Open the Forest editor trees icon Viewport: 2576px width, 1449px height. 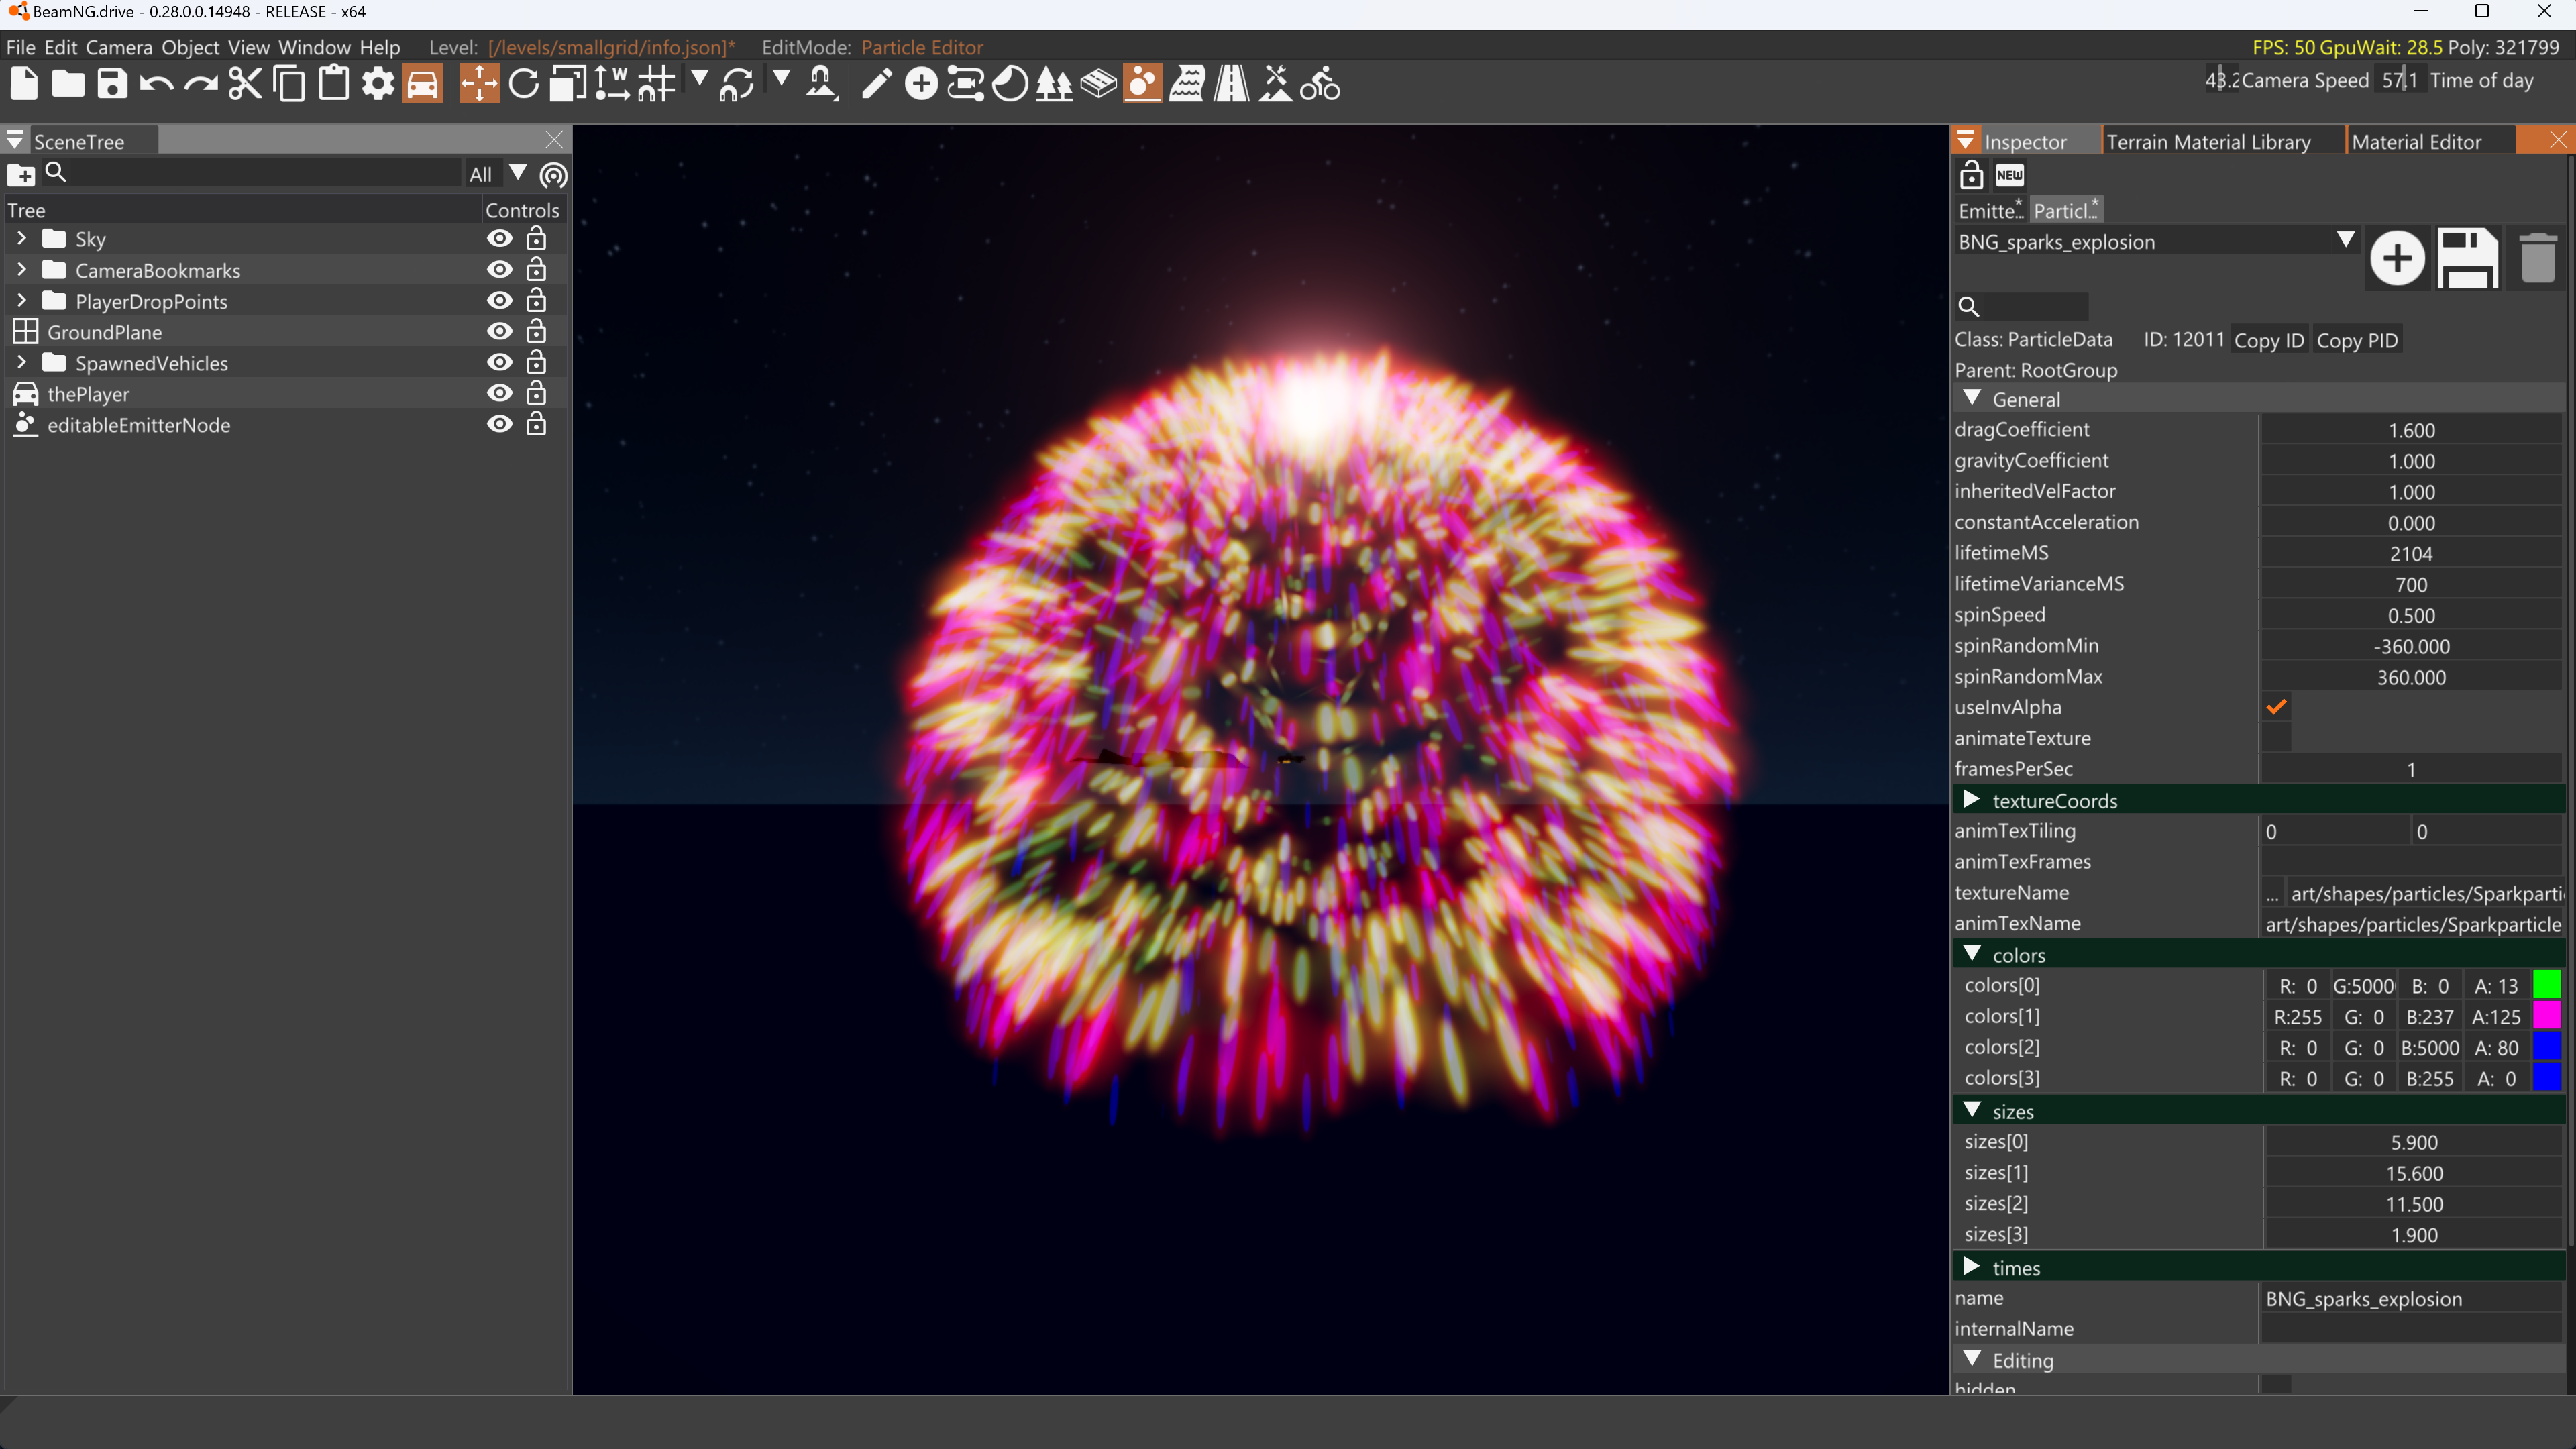pyautogui.click(x=1054, y=84)
